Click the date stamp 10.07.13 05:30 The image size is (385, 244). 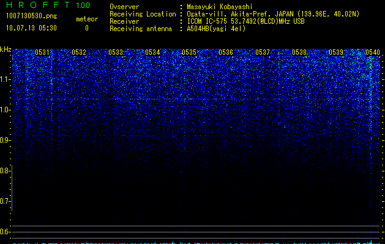click(31, 28)
